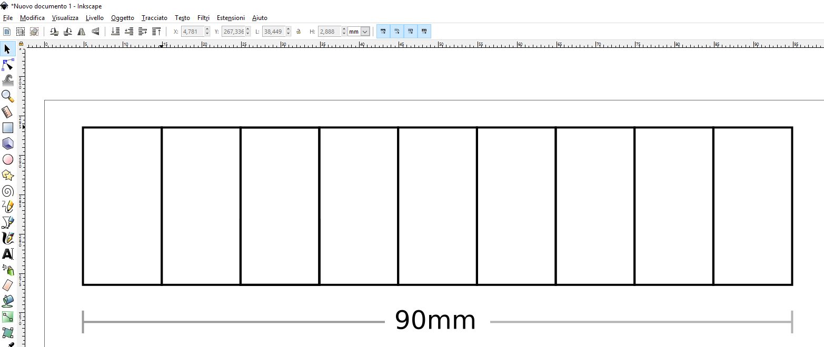Select the Gradient tool
Screen dimensions: 824x347
(7, 317)
